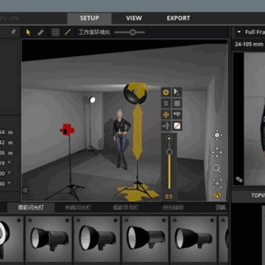Collapse left panel with double chevron

[x=26, y=191]
